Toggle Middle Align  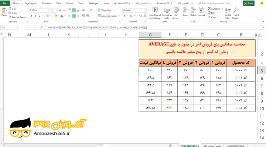point(74,10)
